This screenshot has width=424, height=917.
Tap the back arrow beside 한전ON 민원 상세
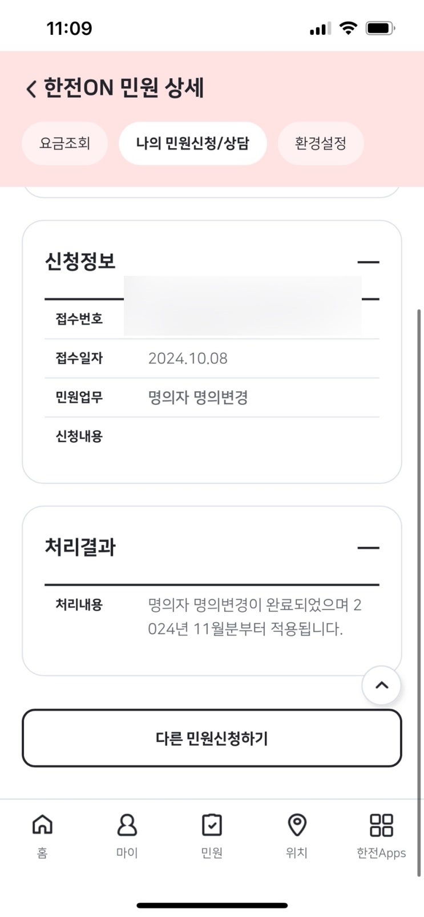pos(31,88)
